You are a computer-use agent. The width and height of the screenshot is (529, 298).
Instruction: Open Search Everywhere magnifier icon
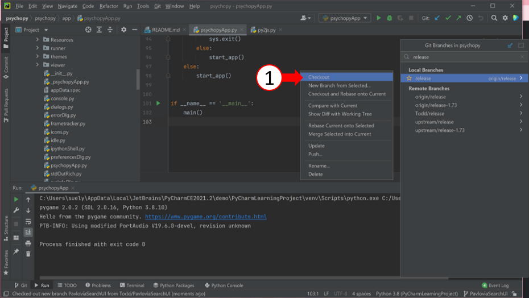pos(494,18)
